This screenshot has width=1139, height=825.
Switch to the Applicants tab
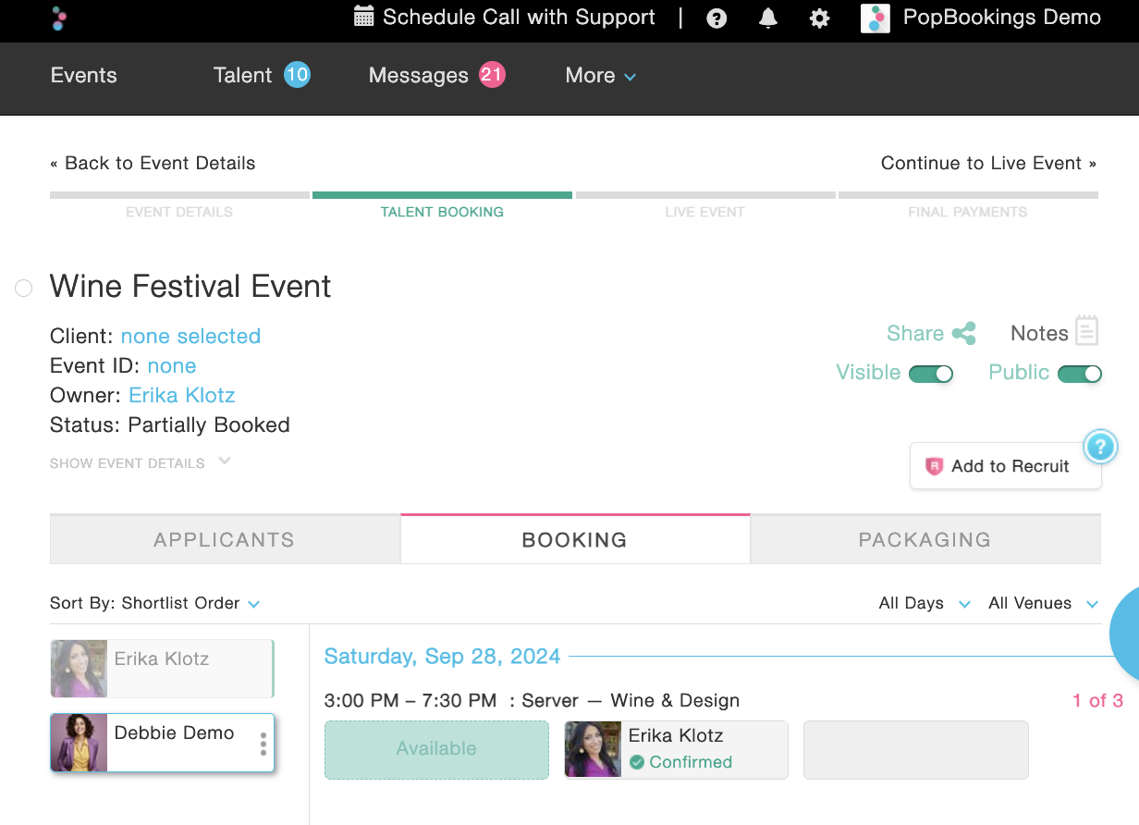(225, 540)
